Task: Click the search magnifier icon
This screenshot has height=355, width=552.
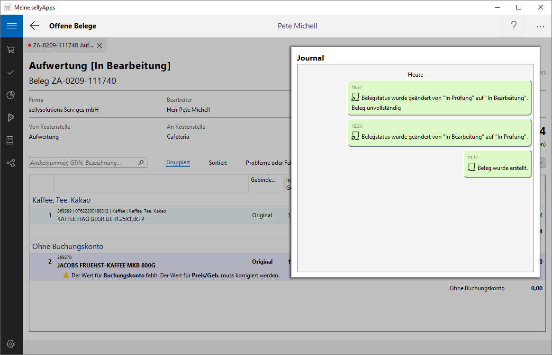Action: point(141,163)
